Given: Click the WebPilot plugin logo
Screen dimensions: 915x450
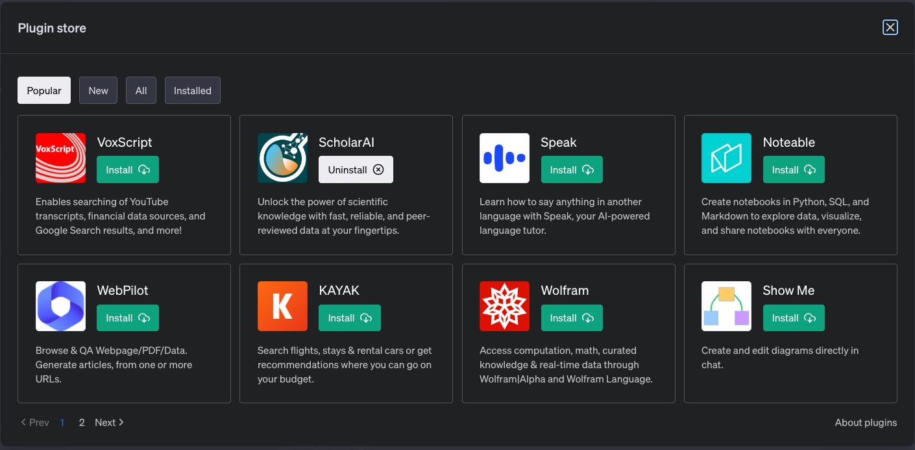Looking at the screenshot, I should (x=60, y=306).
